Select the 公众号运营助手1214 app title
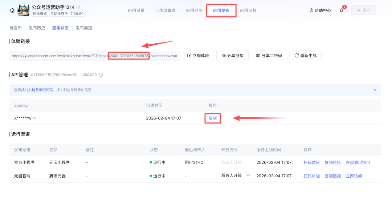 point(53,7)
